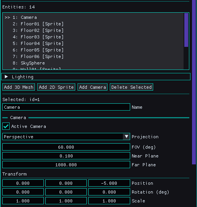Screen dimensions: 197x207
Task: Add a new Camera entity
Action: click(93, 87)
